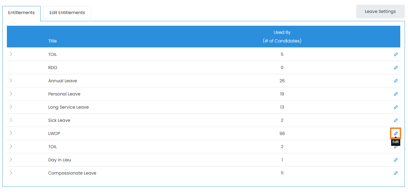
Task: Edit the RDO entitlement
Action: 396,68
